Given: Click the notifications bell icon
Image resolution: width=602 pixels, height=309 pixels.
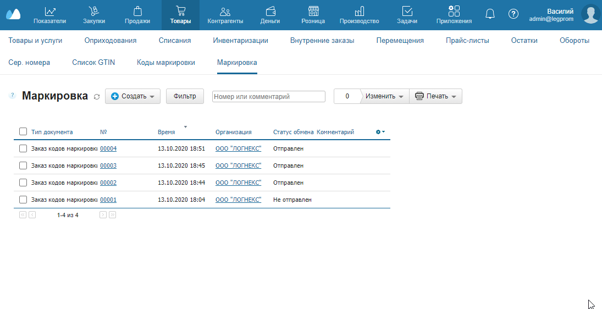Looking at the screenshot, I should pyautogui.click(x=490, y=14).
